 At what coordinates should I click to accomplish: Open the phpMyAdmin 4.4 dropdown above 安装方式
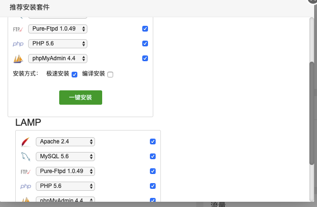[x=58, y=58]
